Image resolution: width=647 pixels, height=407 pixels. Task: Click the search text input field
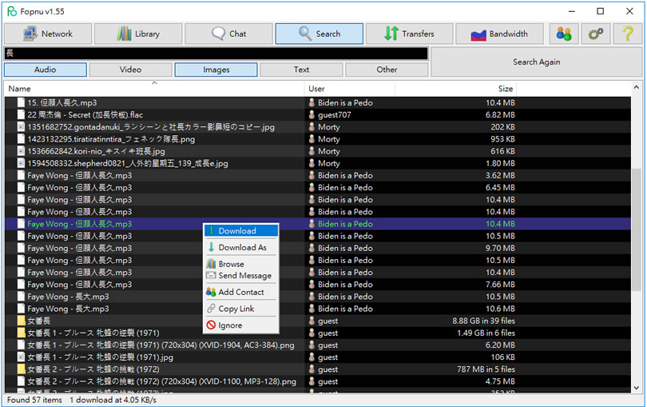[216, 54]
